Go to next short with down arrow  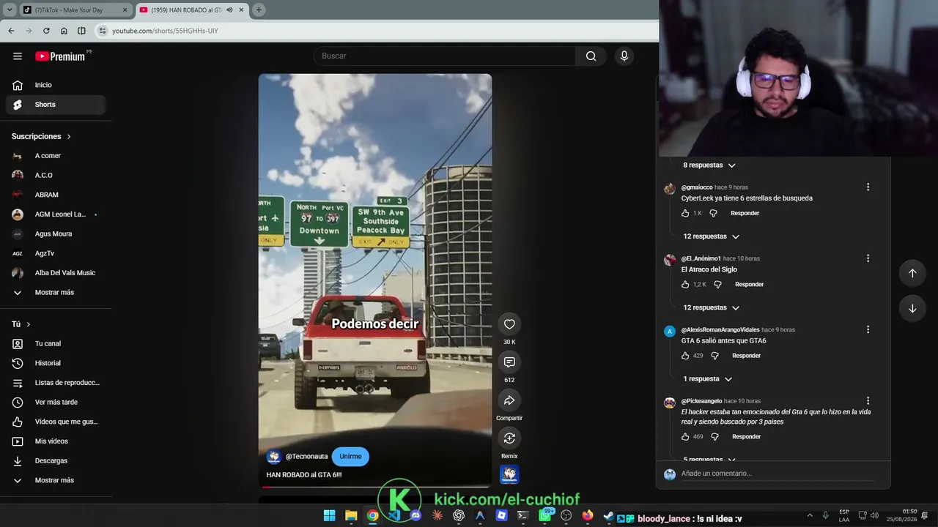tap(912, 308)
